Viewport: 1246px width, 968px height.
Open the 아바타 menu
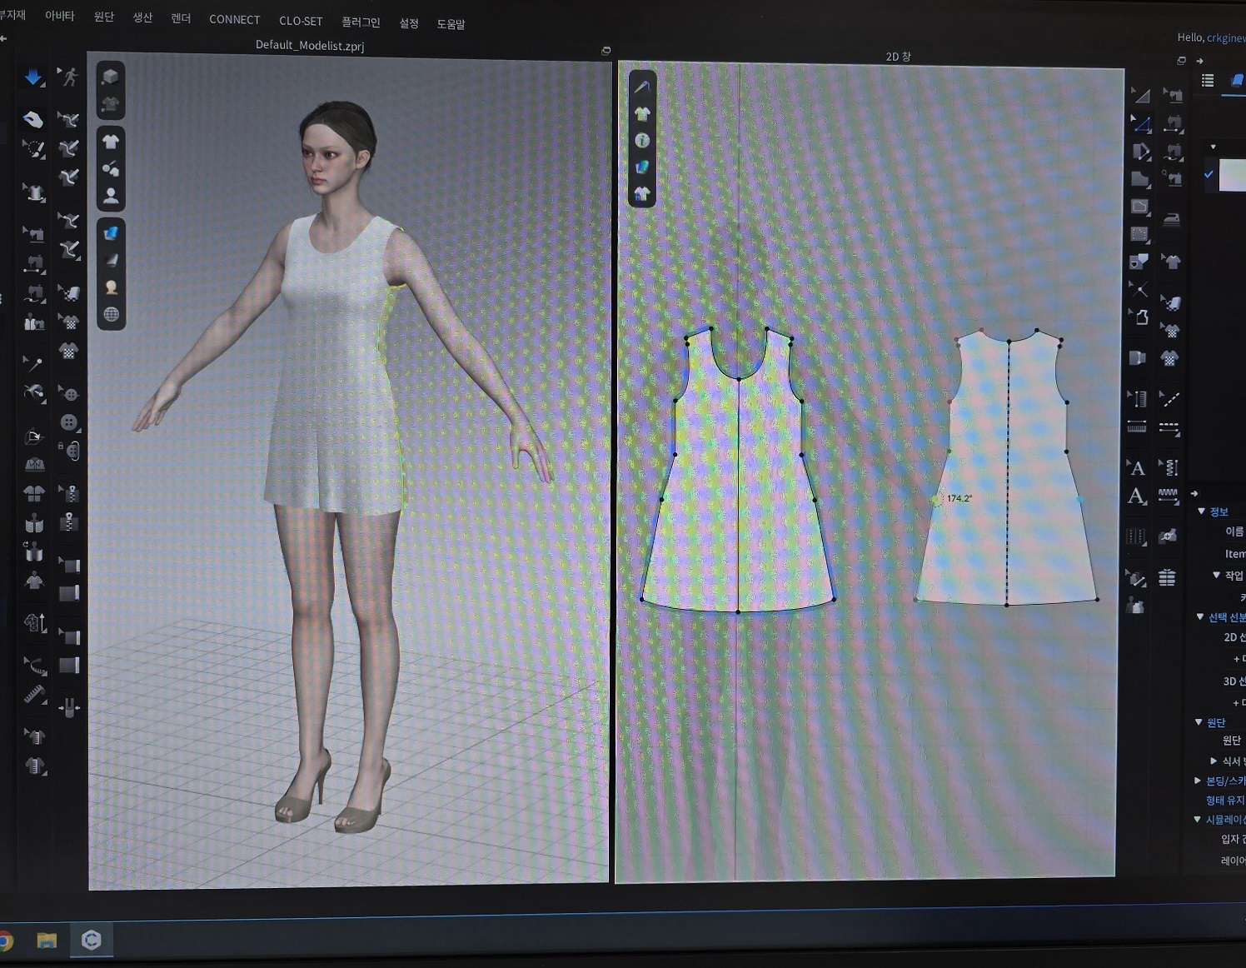59,16
